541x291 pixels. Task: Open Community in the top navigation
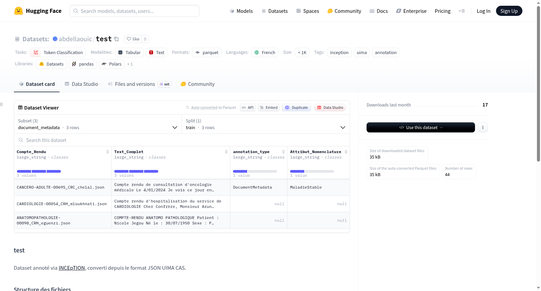(x=344, y=11)
